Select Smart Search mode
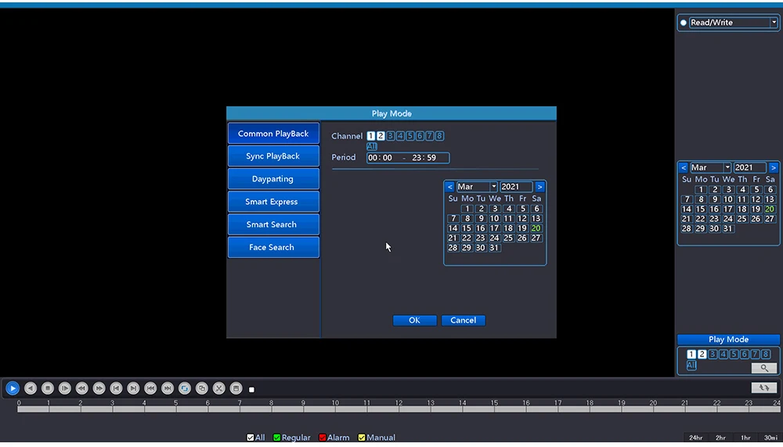783x447 pixels. (x=273, y=225)
